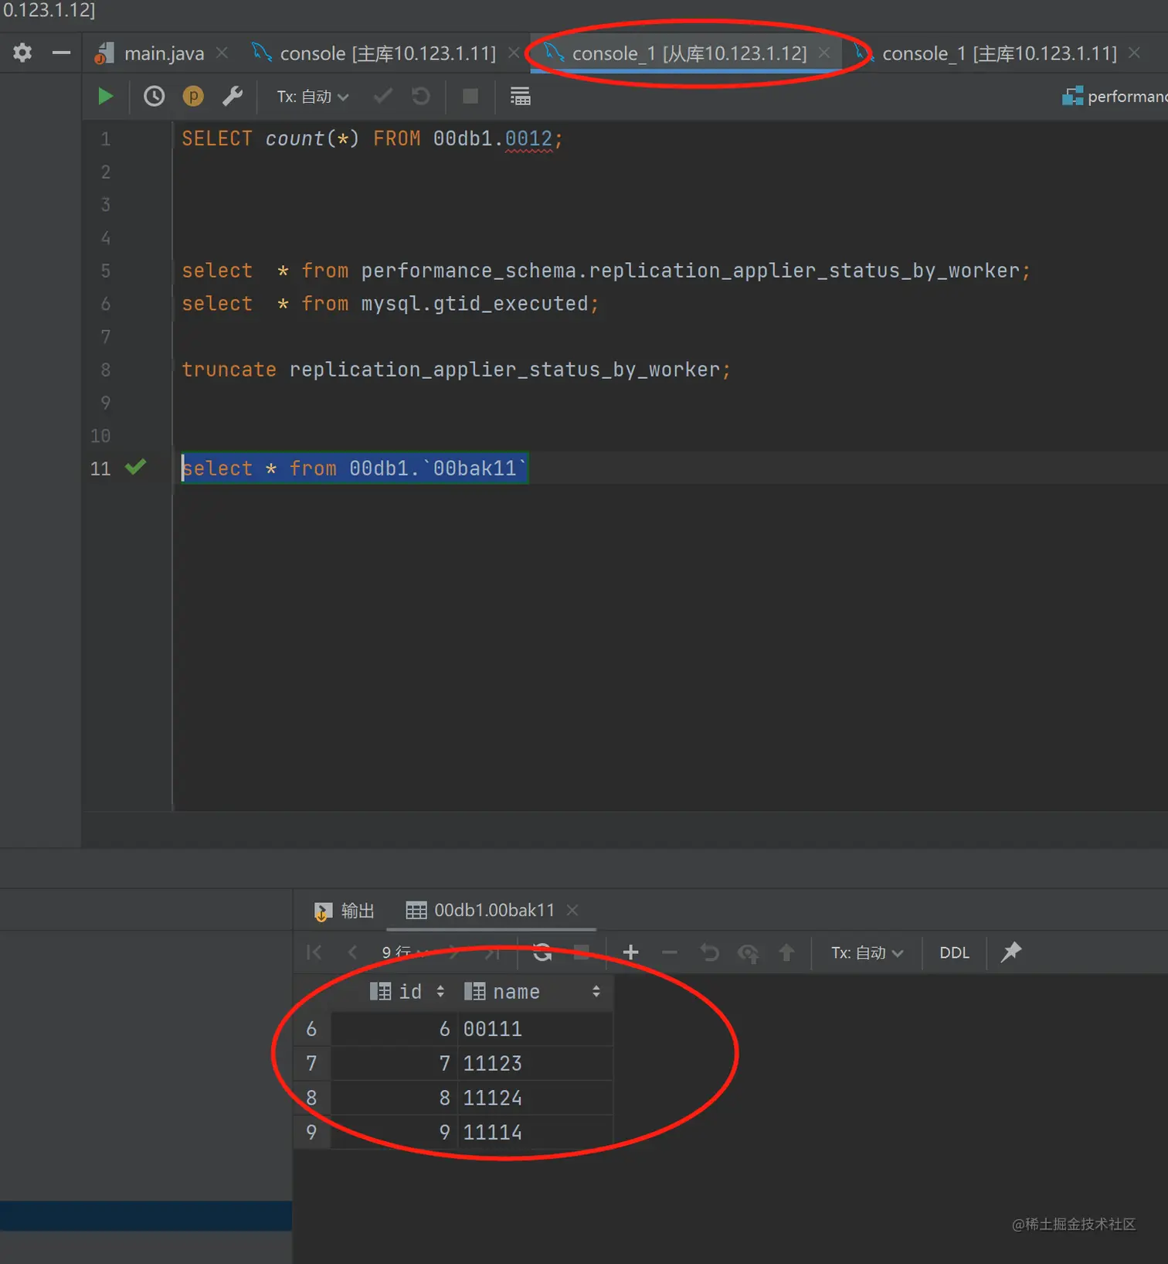
Task: Click the truncate replication_applier_status_by_worker statement
Action: [456, 370]
